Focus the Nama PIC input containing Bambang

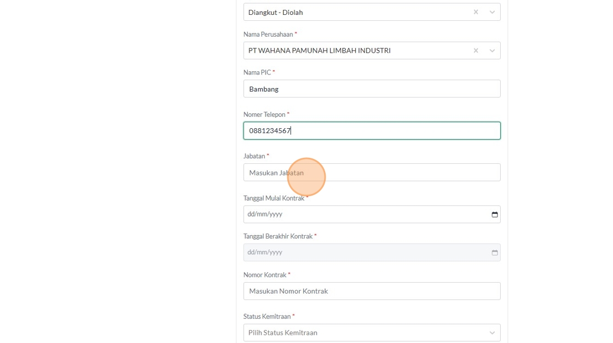coord(372,89)
